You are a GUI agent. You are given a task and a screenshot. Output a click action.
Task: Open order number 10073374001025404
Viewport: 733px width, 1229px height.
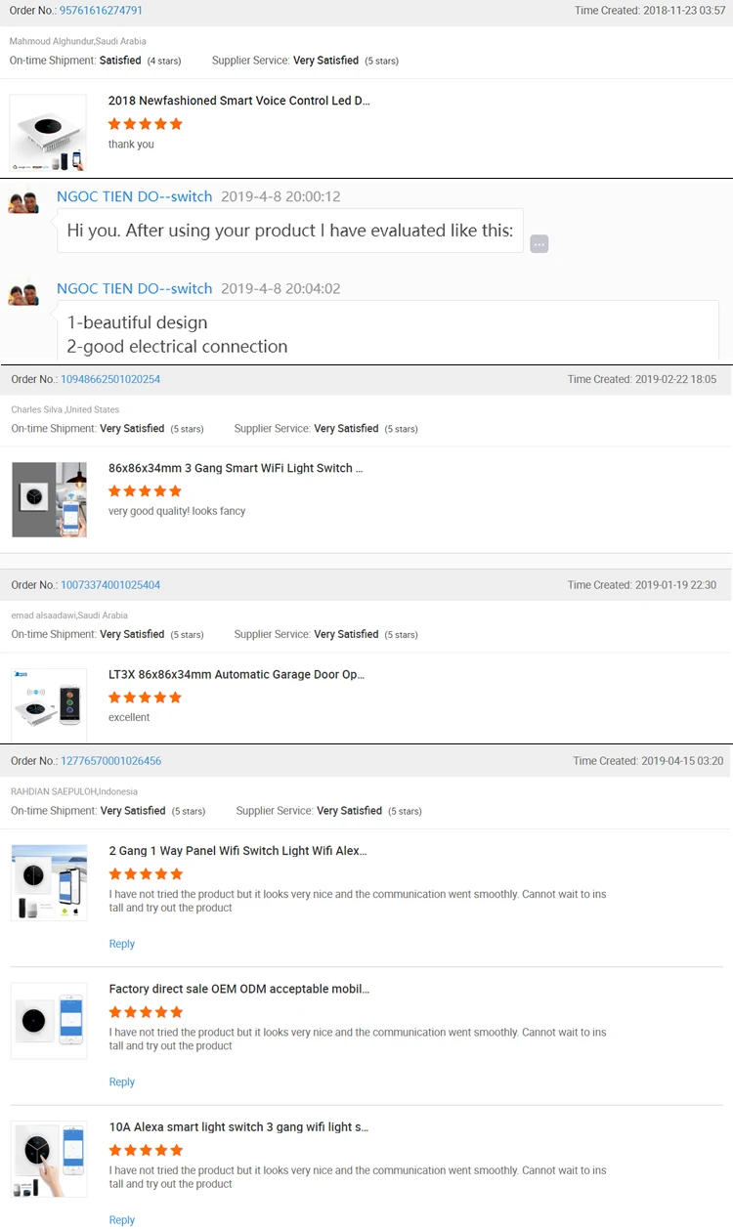tap(110, 585)
